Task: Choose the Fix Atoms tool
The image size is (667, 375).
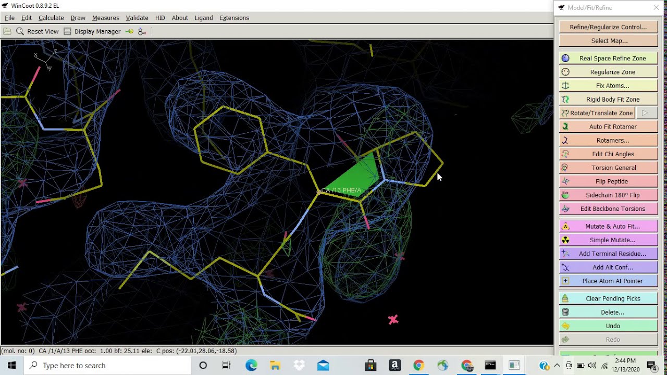Action: (608, 85)
